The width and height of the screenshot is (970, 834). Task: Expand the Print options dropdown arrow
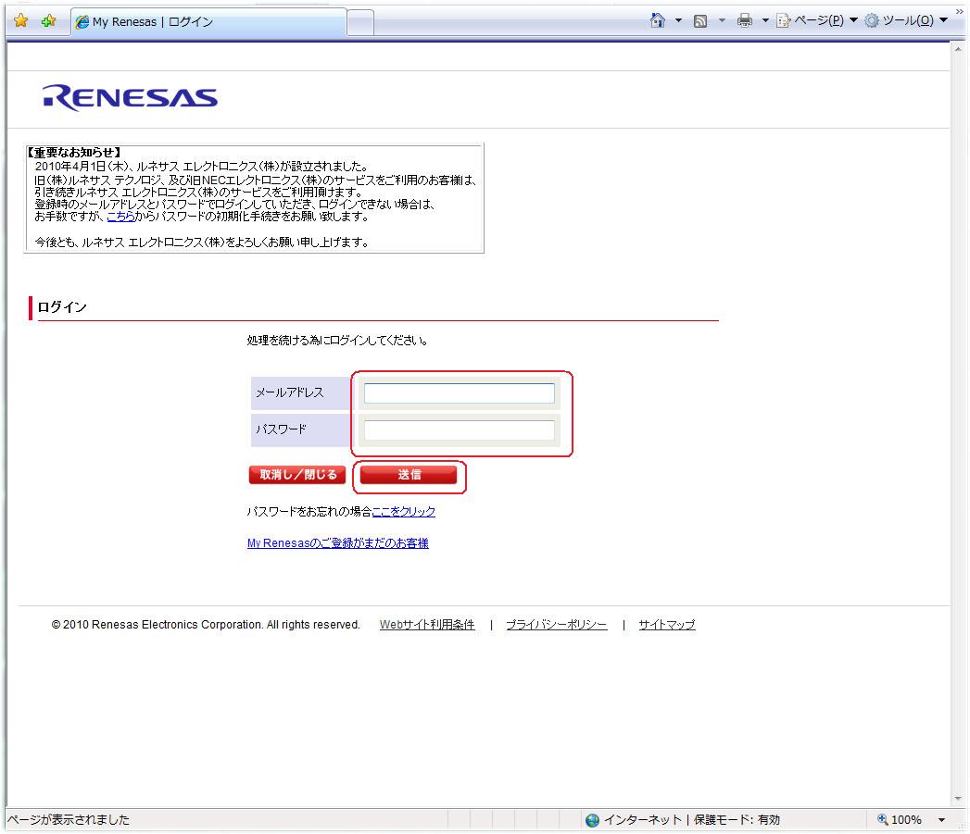click(x=765, y=20)
